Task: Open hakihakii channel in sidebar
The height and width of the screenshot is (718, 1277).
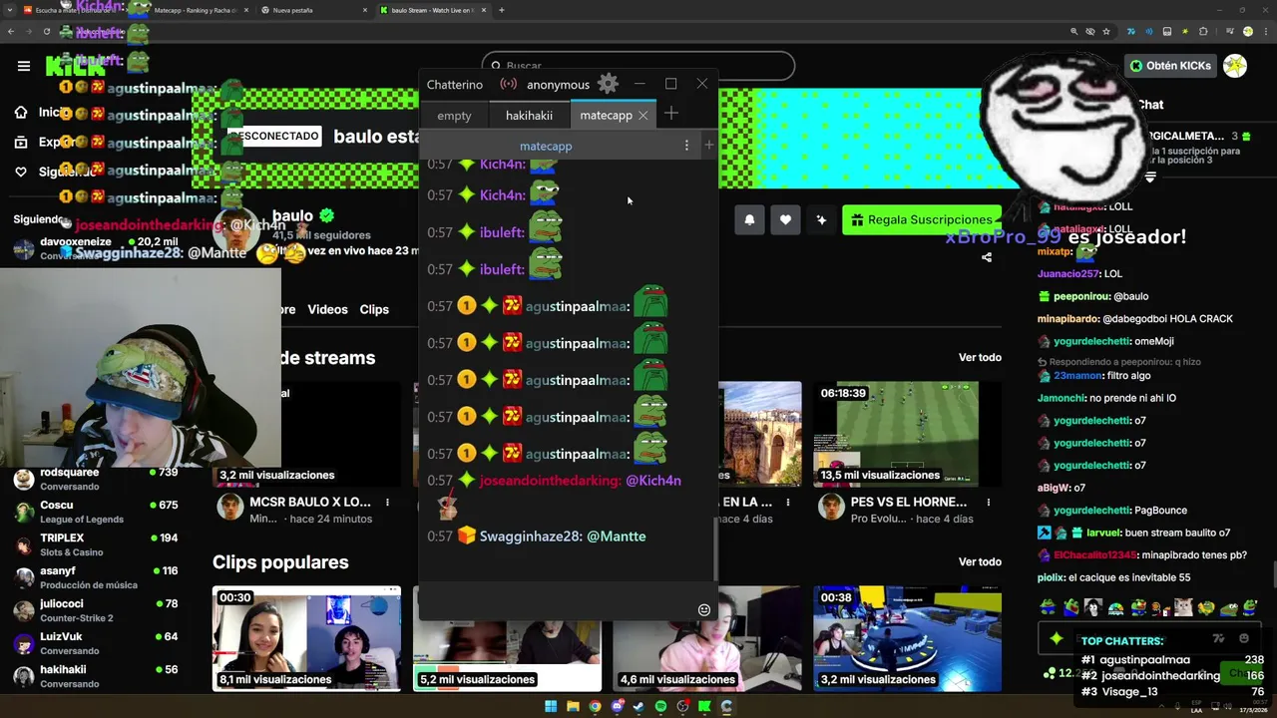Action: click(96, 676)
